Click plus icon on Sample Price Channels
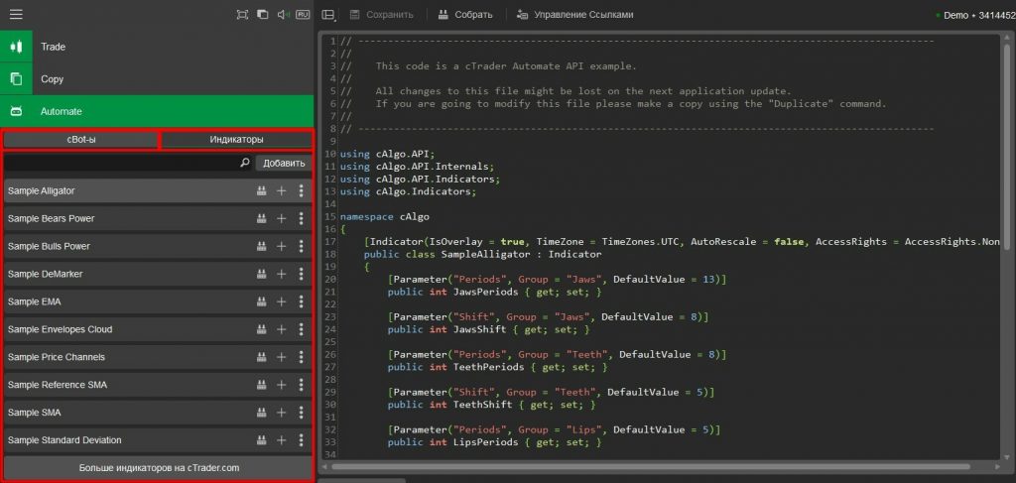Viewport: 1016px width, 483px height. click(x=281, y=357)
